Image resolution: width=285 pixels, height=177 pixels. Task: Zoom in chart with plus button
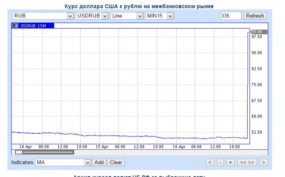(230, 162)
